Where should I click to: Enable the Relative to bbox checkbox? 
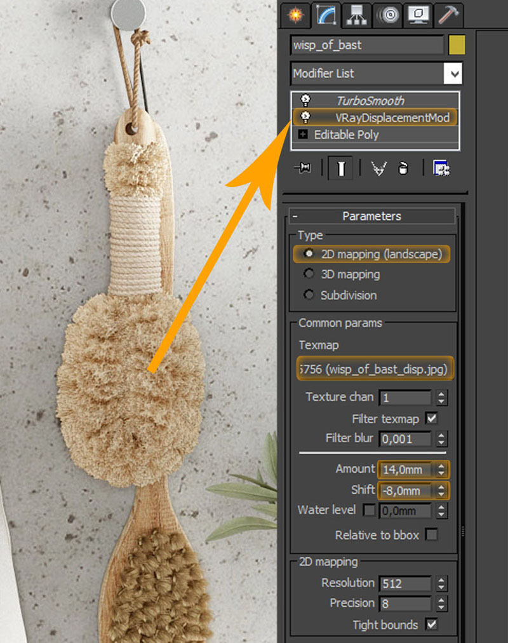(432, 535)
